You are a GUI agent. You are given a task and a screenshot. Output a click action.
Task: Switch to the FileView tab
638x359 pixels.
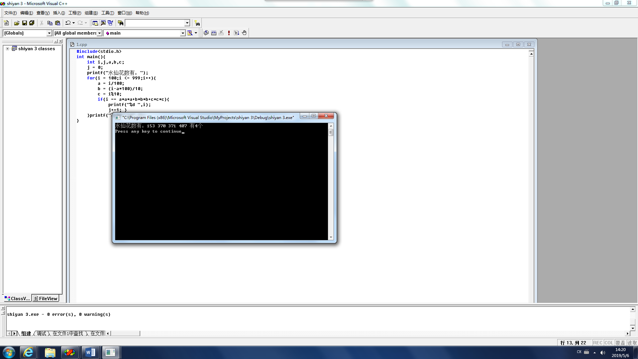46,299
